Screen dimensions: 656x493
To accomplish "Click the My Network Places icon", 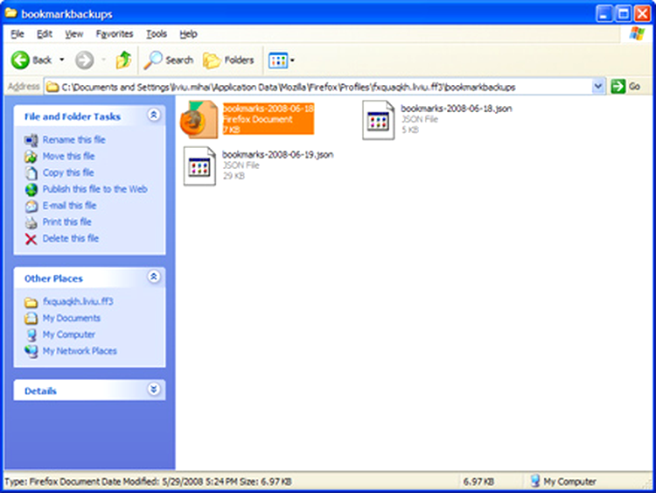I will coord(31,351).
